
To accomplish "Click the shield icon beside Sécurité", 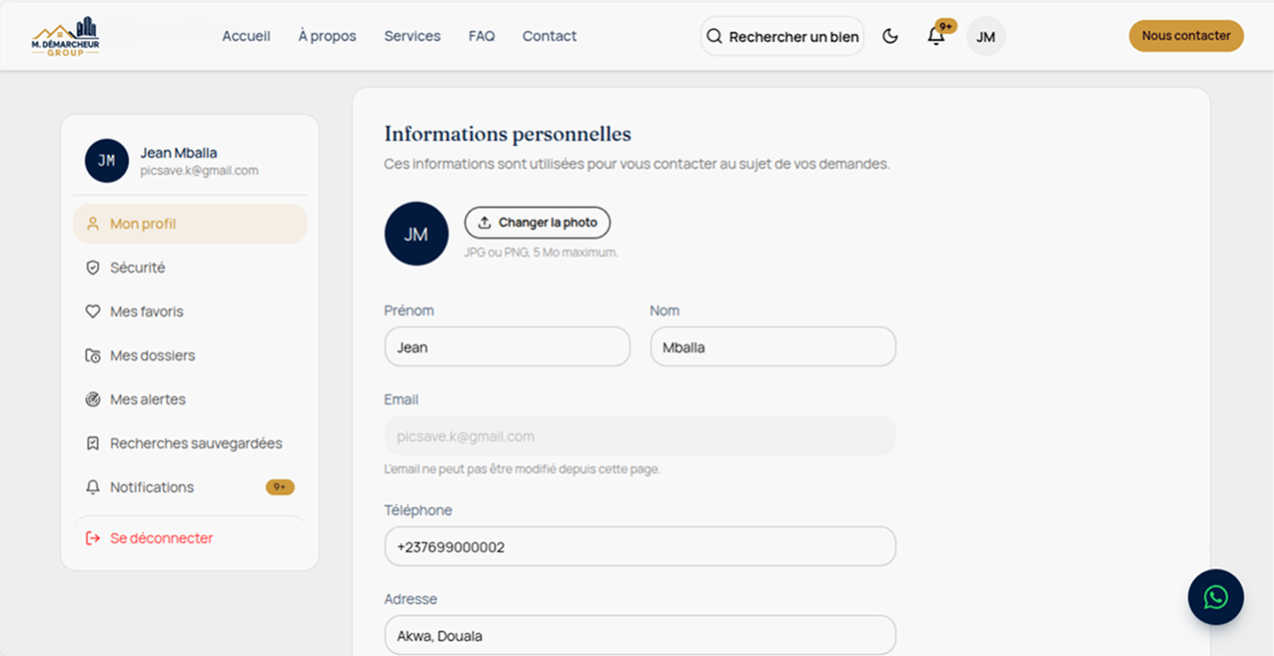I will coord(93,268).
